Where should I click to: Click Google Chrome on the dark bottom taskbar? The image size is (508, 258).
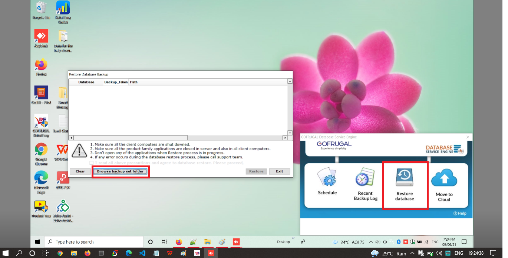[60, 253]
